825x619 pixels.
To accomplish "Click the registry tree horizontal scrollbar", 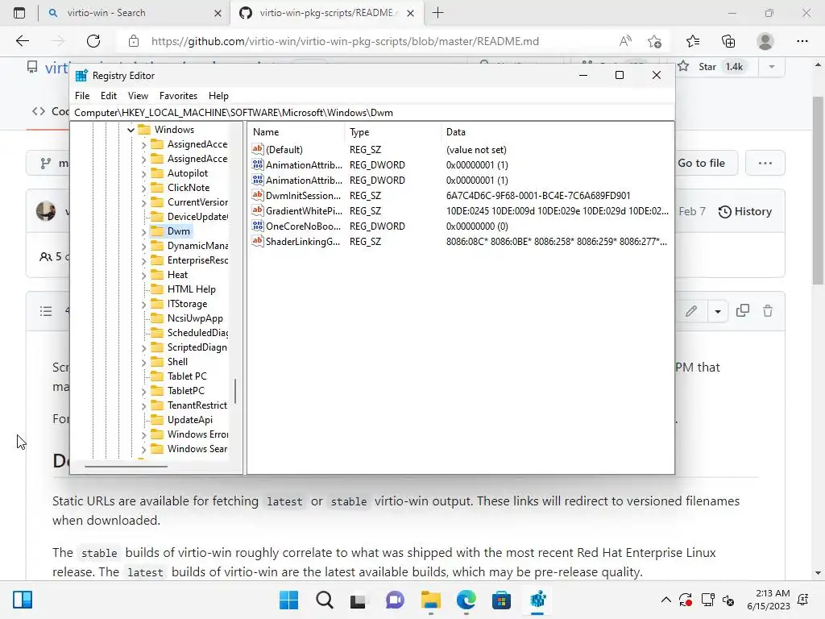I will [x=126, y=467].
